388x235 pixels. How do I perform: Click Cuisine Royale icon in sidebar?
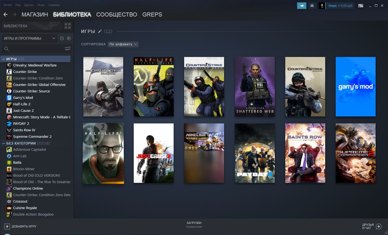pyautogui.click(x=9, y=208)
